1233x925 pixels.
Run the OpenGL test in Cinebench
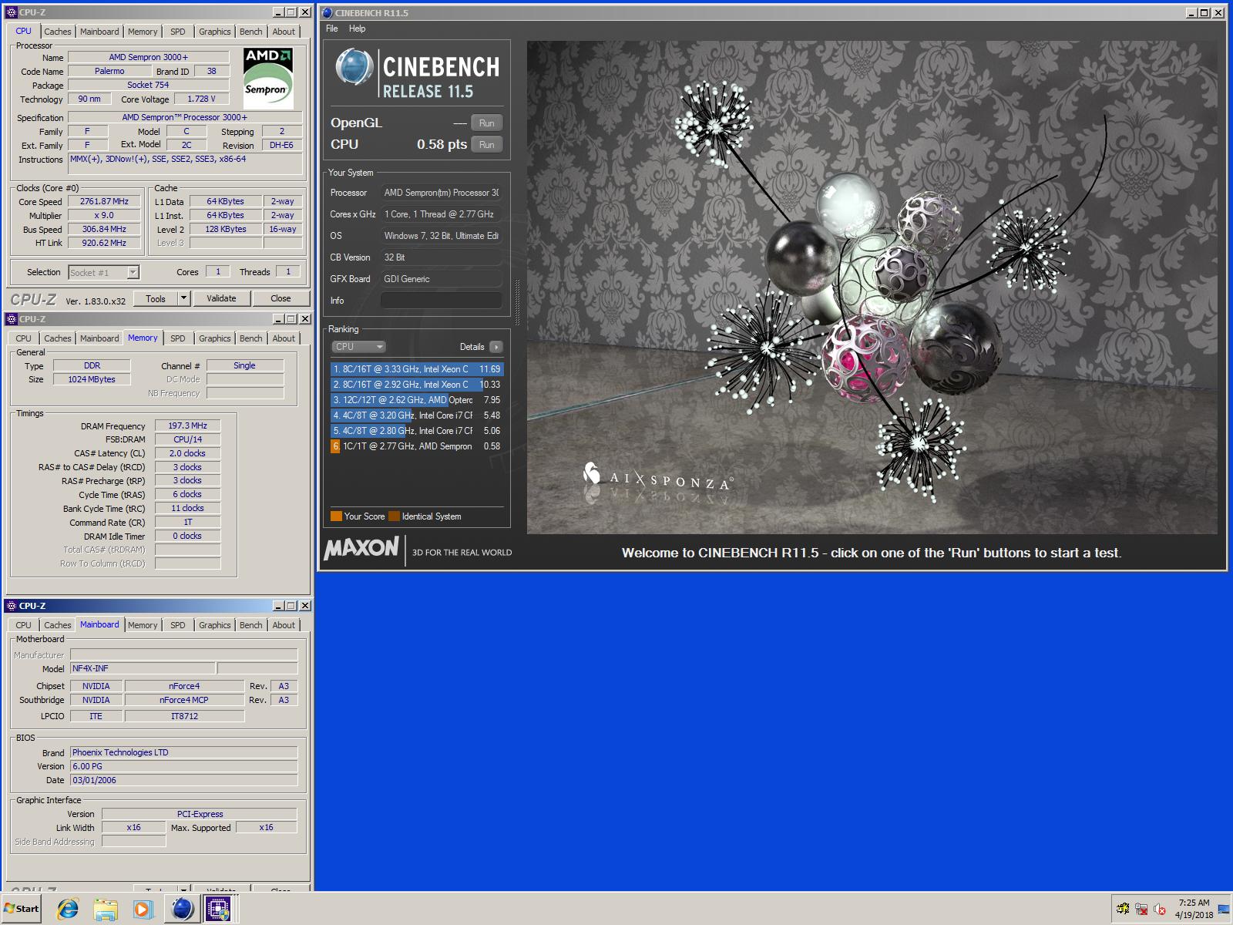487,123
